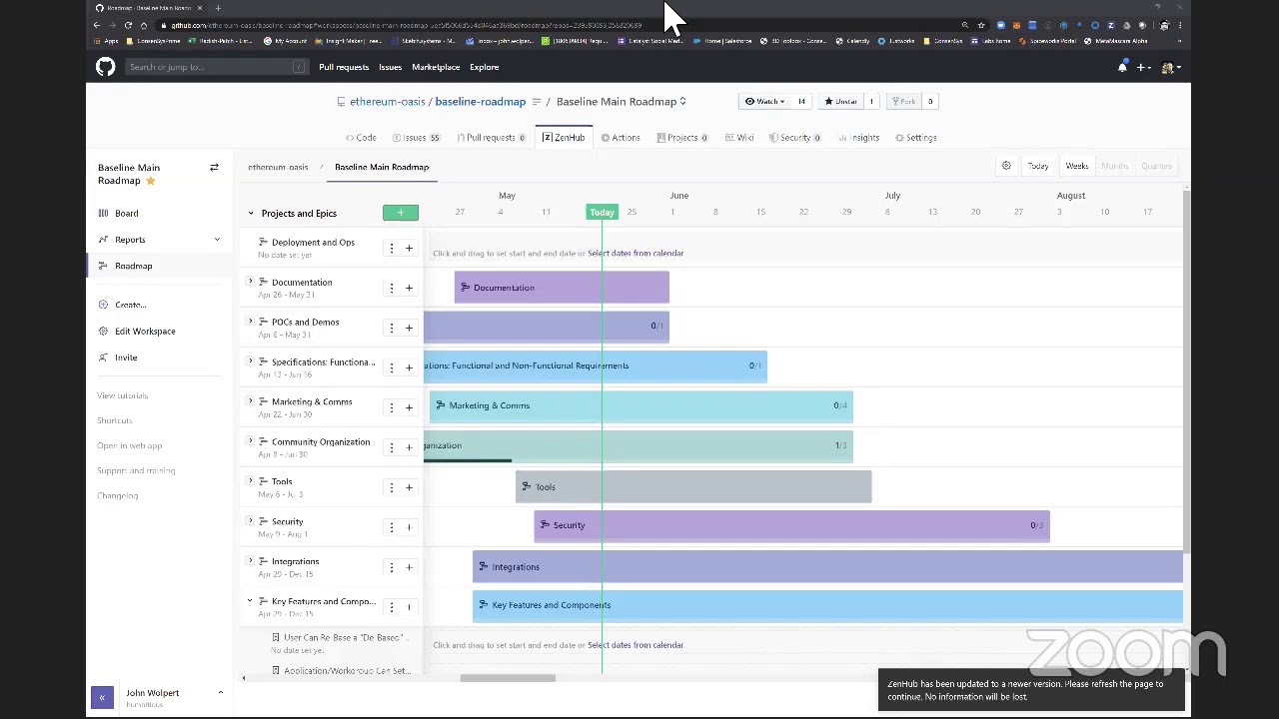
Task: Switch to the Code tab
Action: pos(361,138)
